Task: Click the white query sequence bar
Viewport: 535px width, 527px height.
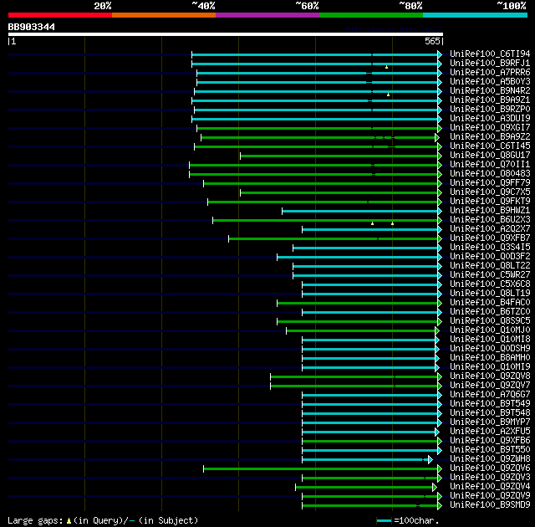Action: (x=226, y=34)
